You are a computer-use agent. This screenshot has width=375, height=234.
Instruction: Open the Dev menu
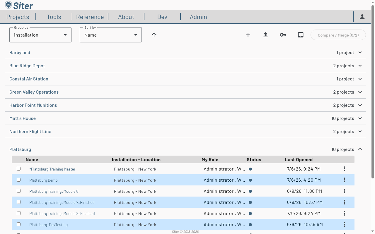pos(162,17)
